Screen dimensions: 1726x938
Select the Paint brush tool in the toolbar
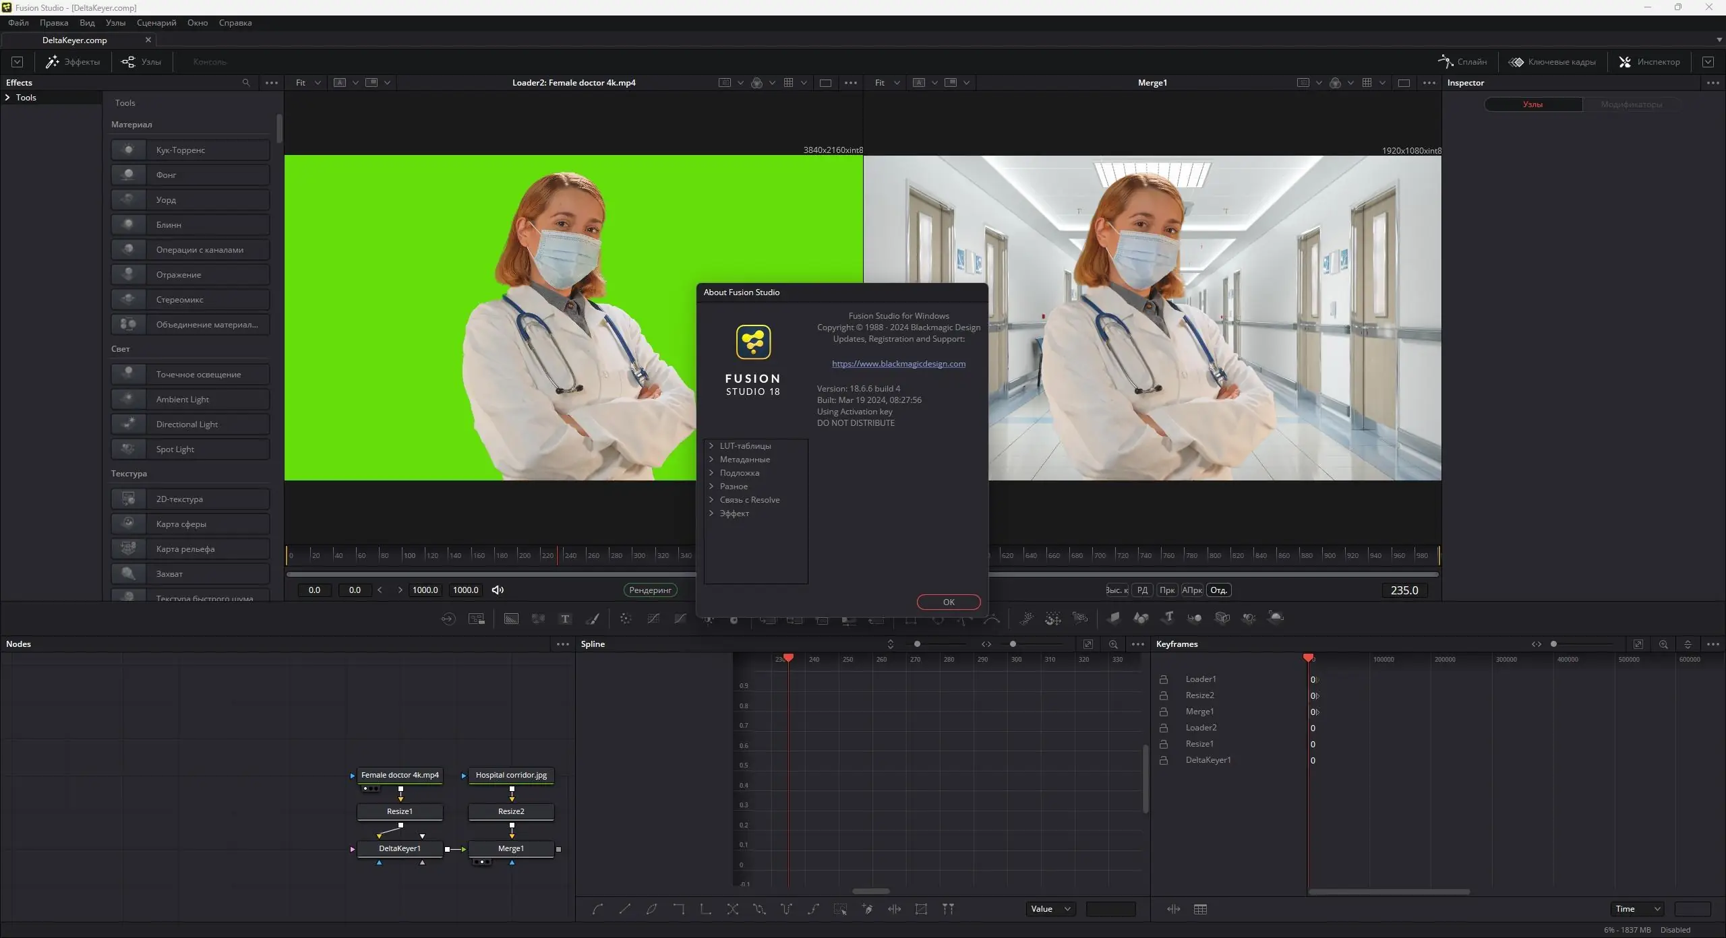pyautogui.click(x=593, y=619)
